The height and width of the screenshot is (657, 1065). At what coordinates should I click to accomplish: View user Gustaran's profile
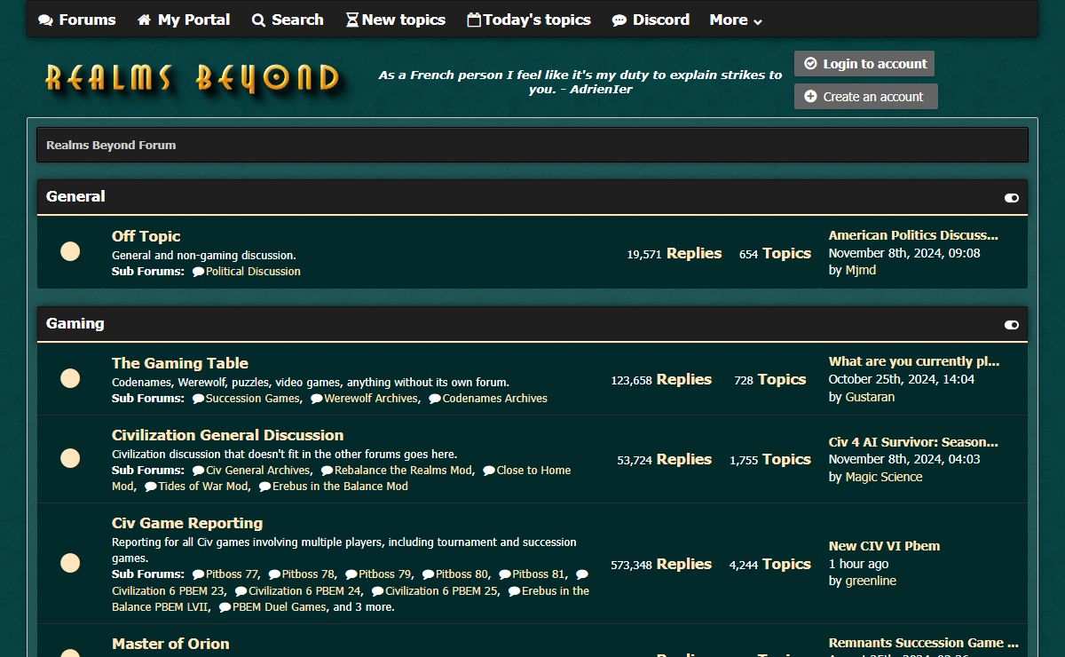pos(870,397)
